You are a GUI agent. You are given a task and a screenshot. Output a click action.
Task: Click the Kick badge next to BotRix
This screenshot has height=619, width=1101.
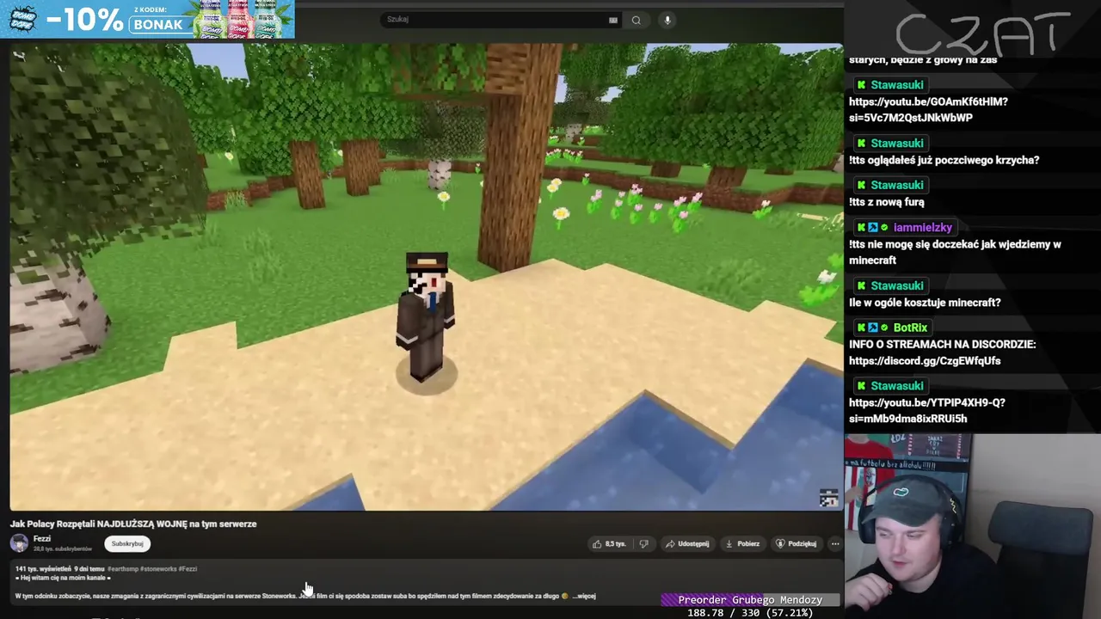pyautogui.click(x=861, y=328)
